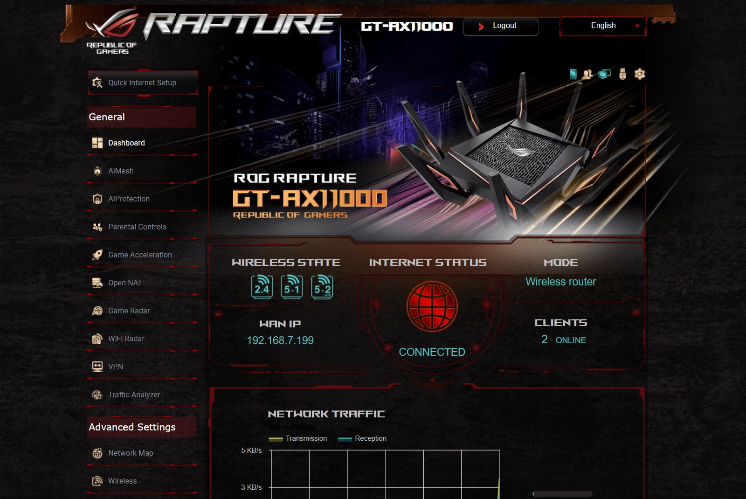Open VPN settings page

pyautogui.click(x=142, y=367)
